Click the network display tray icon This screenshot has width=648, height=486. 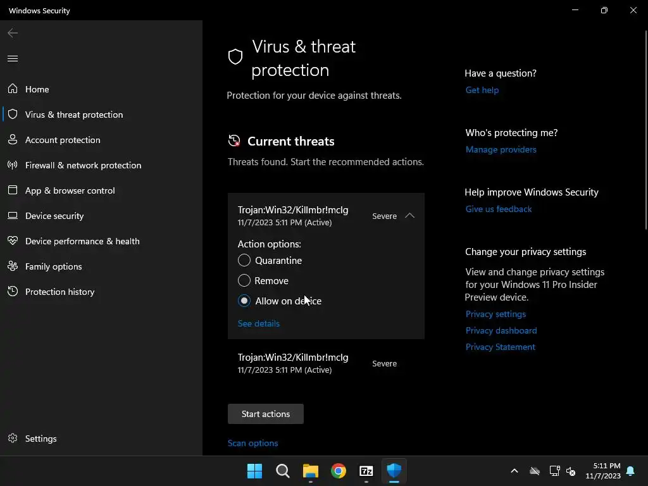554,471
